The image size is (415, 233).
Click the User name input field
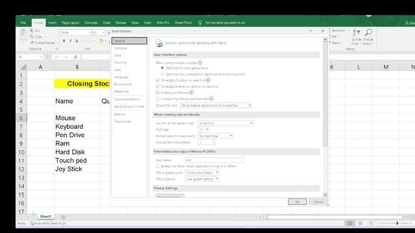(x=214, y=160)
